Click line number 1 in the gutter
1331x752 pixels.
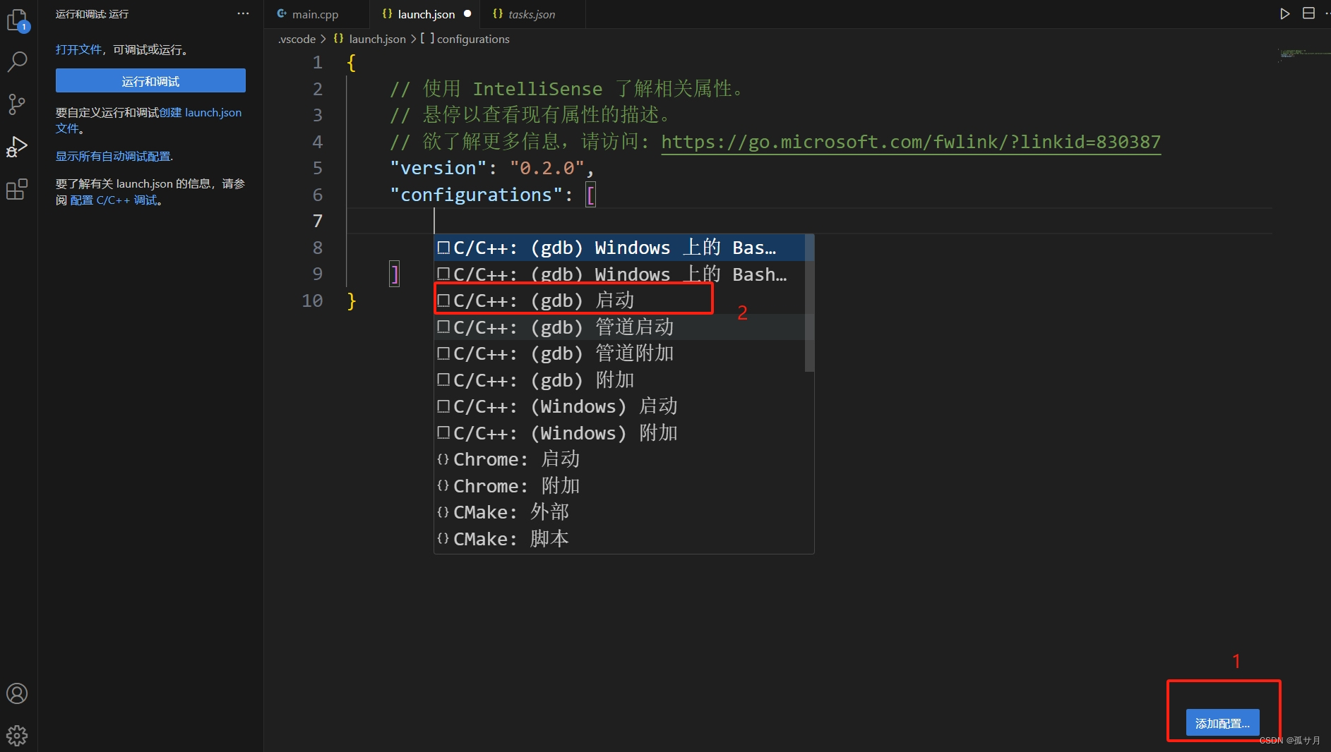point(318,62)
